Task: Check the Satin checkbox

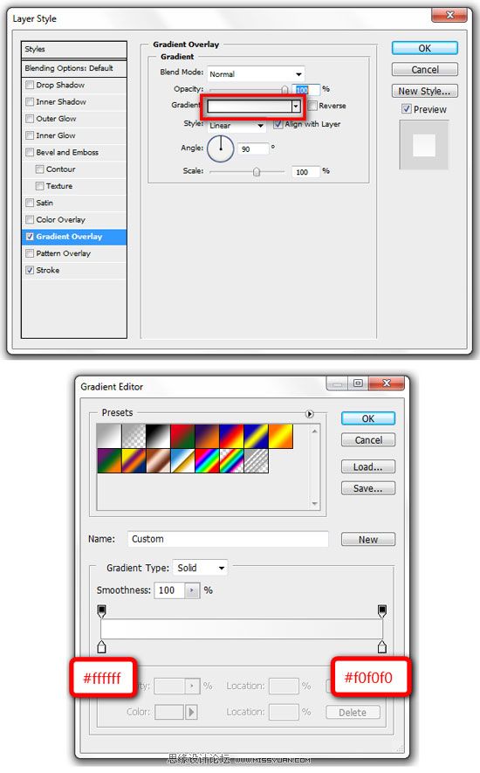Action: pyautogui.click(x=30, y=203)
